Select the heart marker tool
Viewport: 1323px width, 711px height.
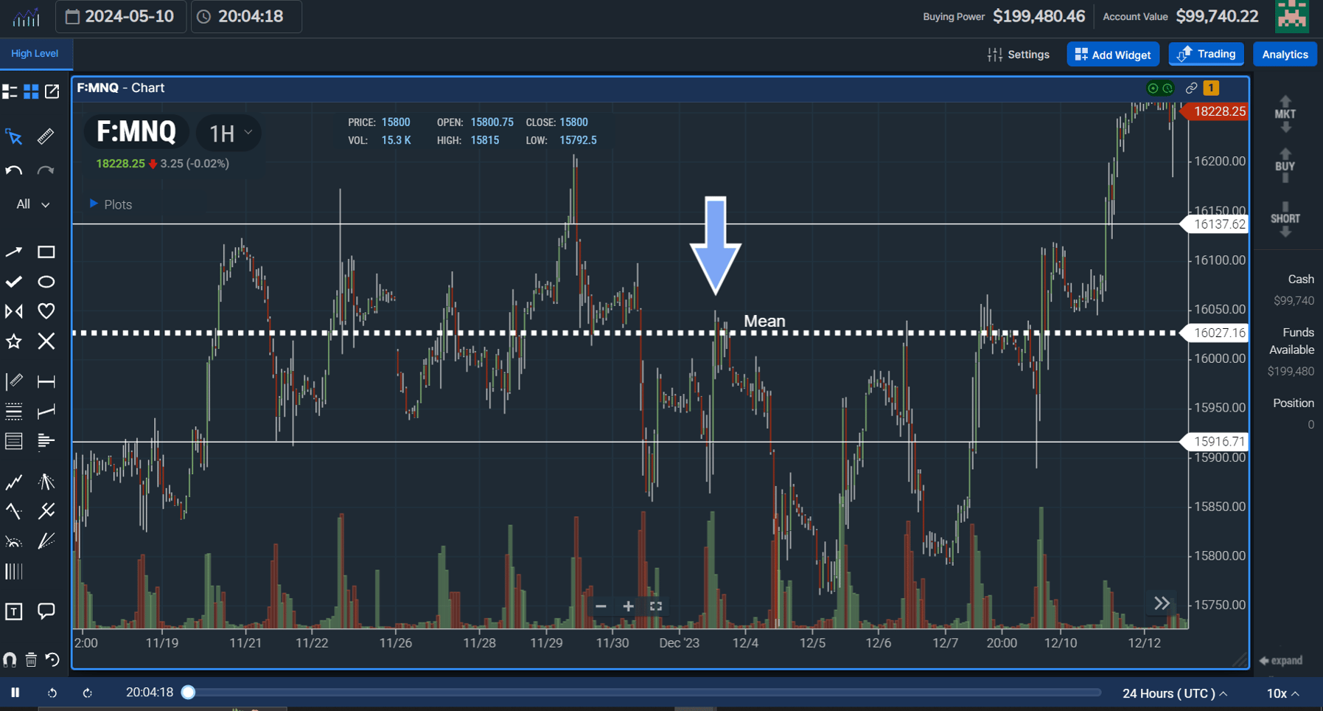(46, 311)
